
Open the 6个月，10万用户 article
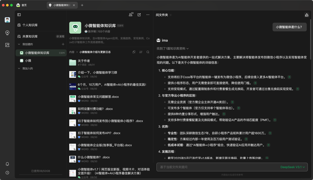click(110, 87)
